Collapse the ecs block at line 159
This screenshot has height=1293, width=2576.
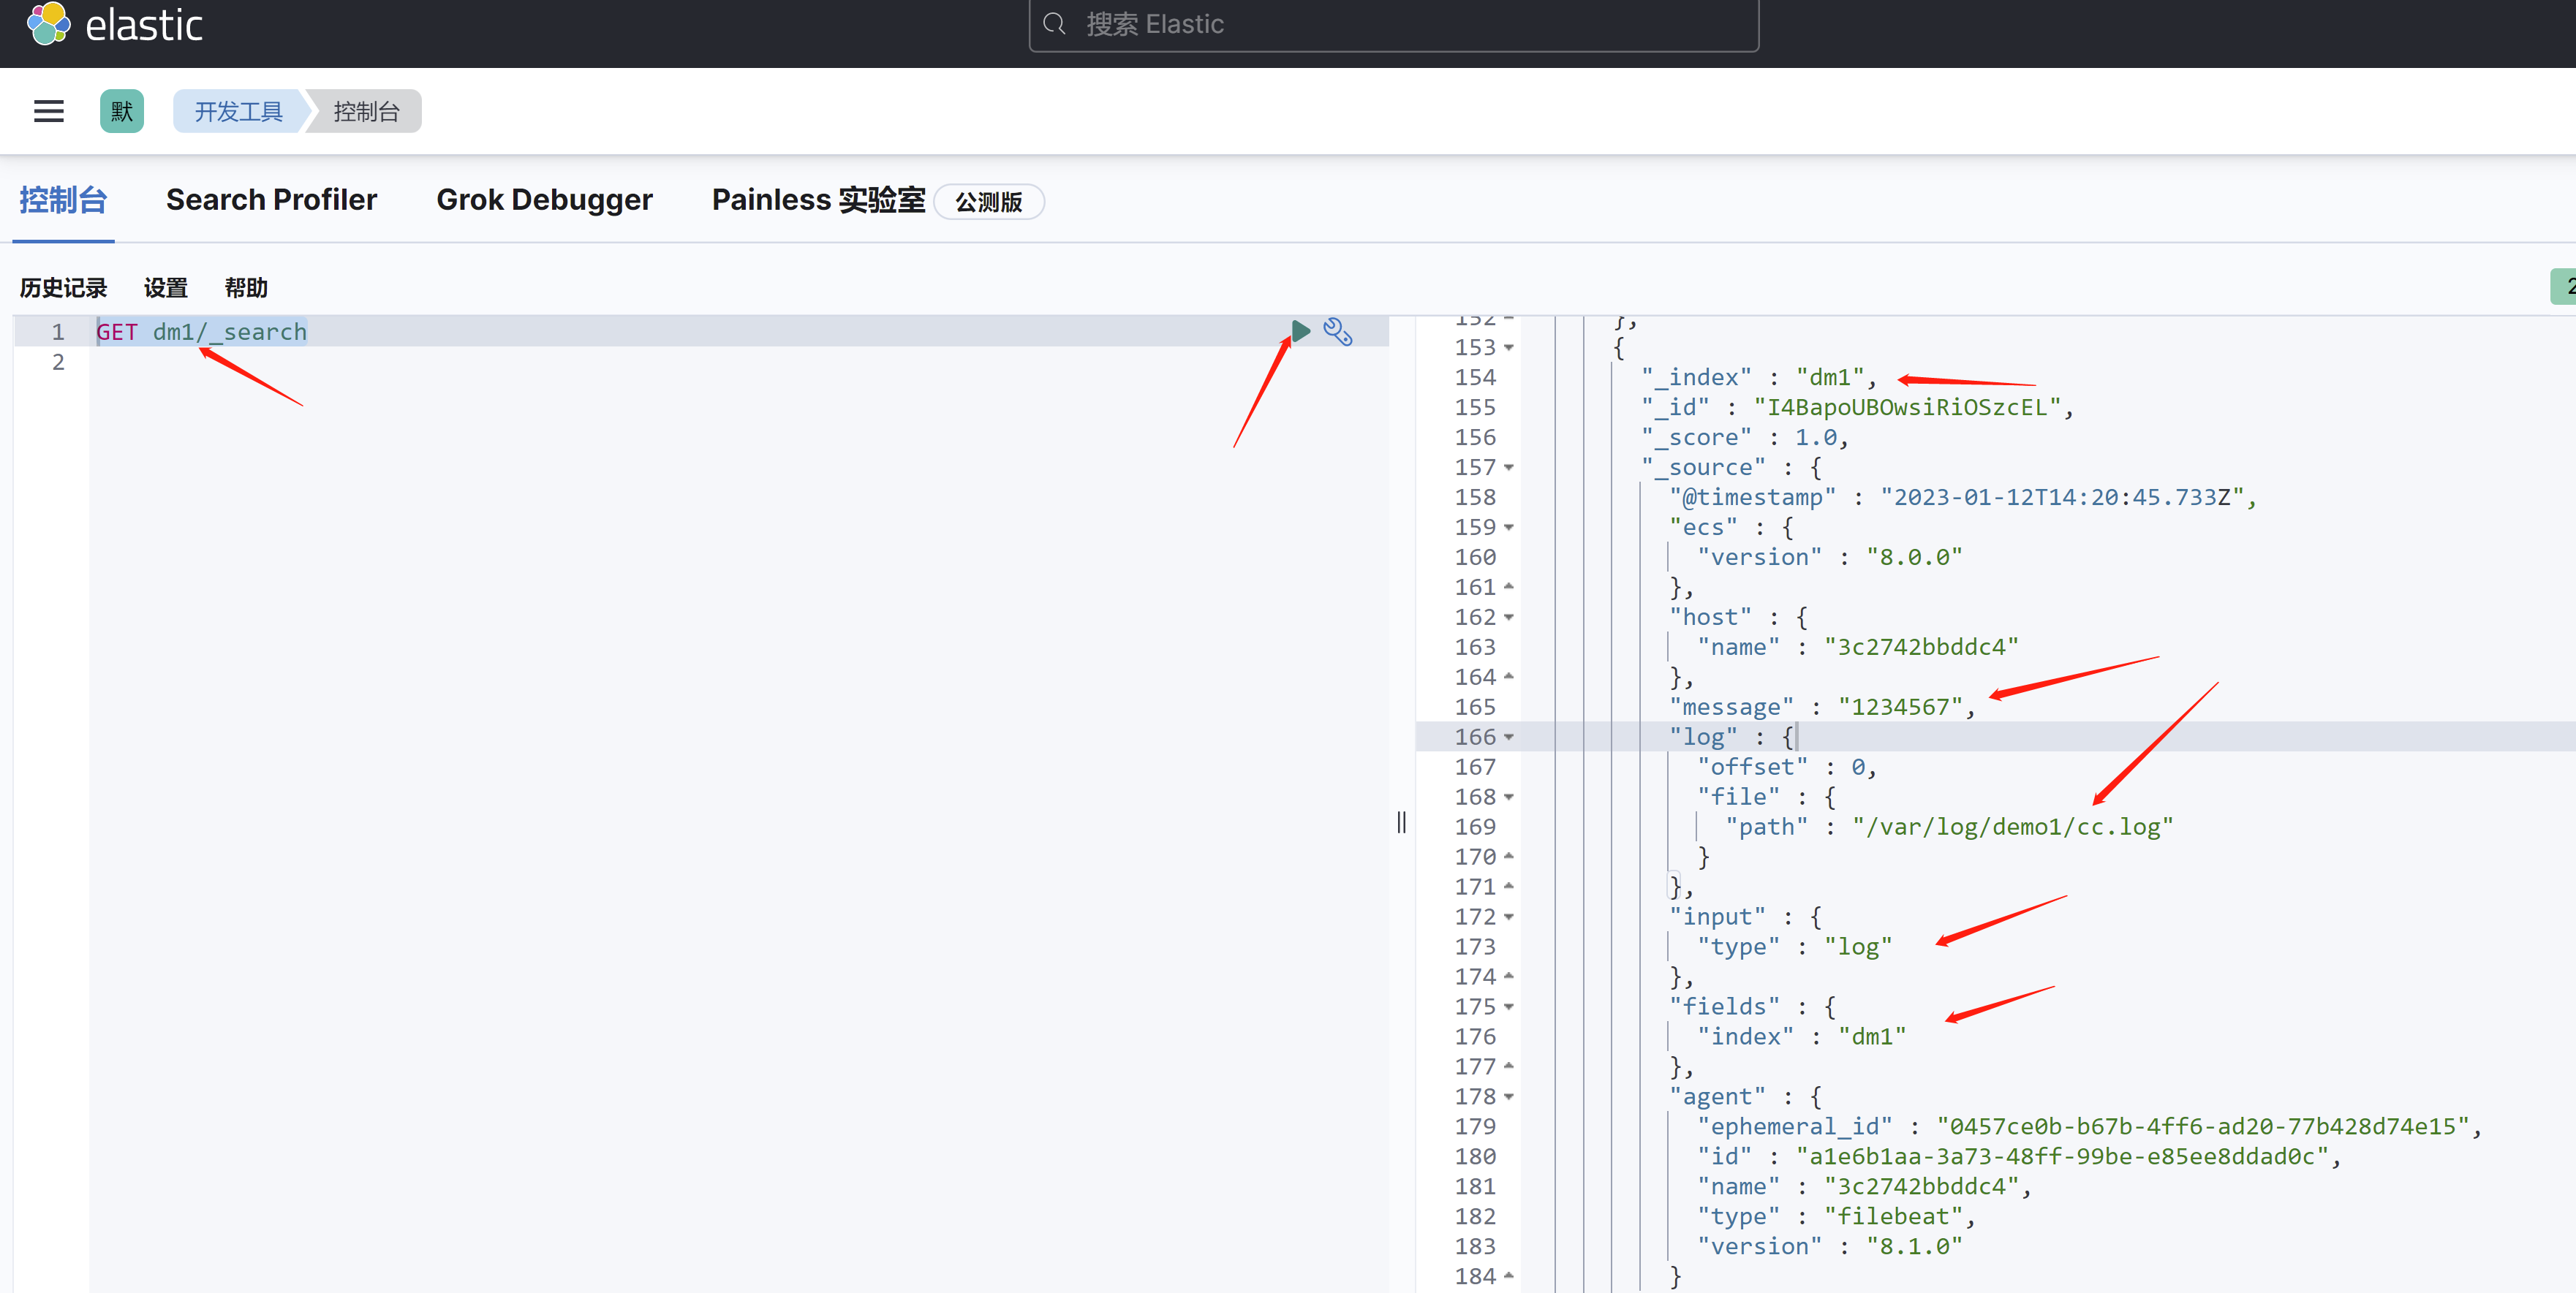(1509, 527)
